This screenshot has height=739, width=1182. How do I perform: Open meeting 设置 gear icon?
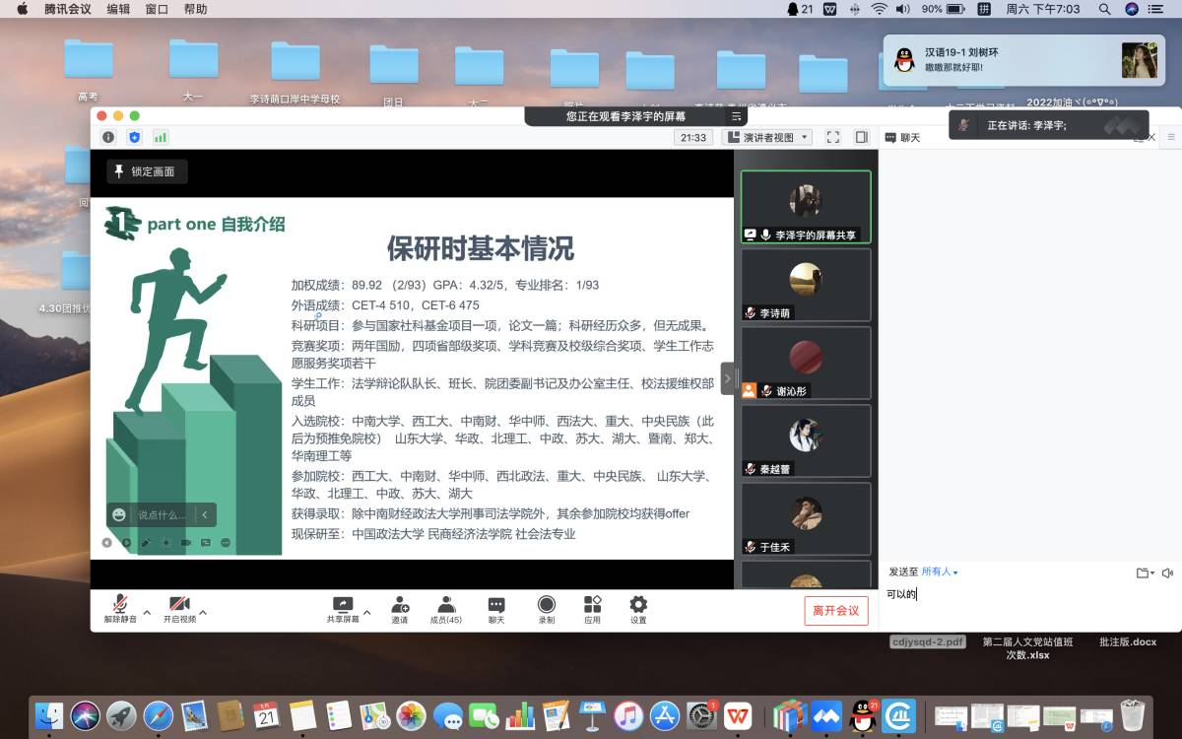[638, 608]
